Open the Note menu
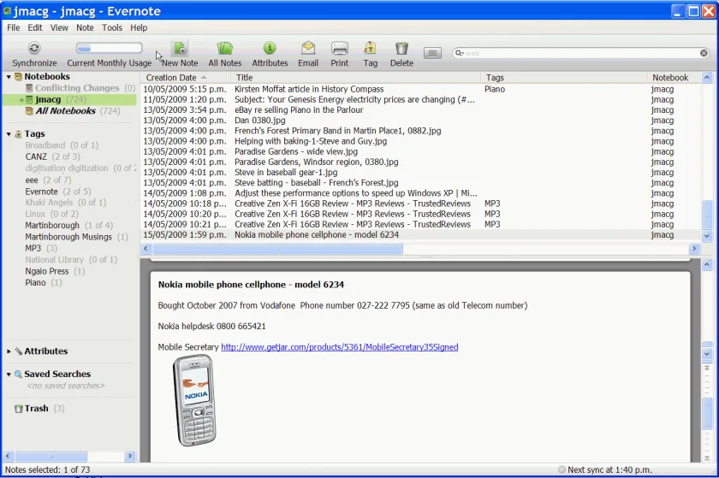This screenshot has height=478, width=719. 85,27
